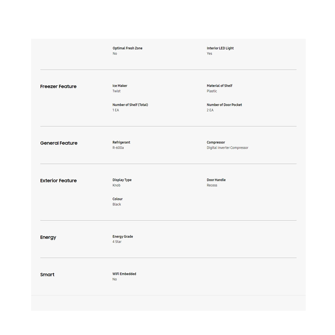This screenshot has height=335, width=335.
Task: Click the Energy section heading
Action: (48, 237)
